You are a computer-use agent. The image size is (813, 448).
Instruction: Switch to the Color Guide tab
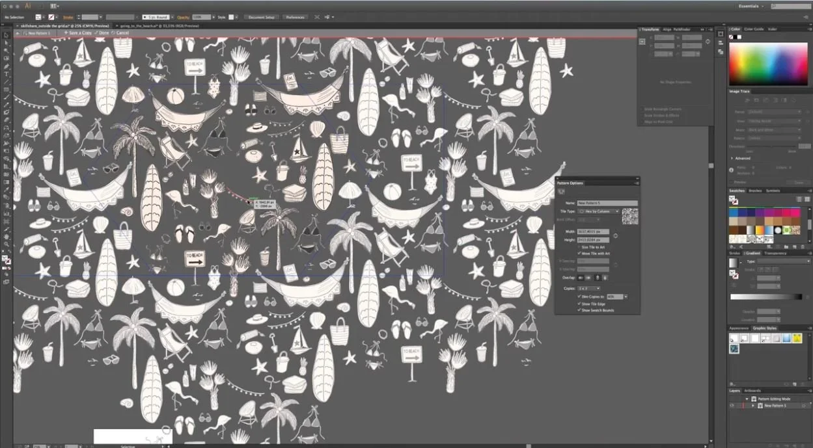coord(754,29)
